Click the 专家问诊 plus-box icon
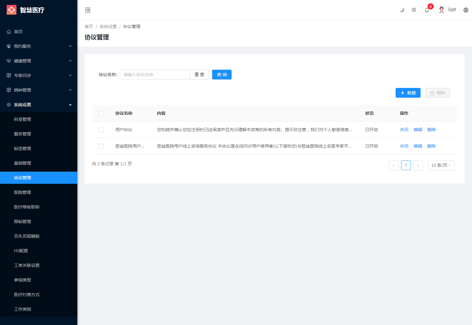 [x=9, y=75]
